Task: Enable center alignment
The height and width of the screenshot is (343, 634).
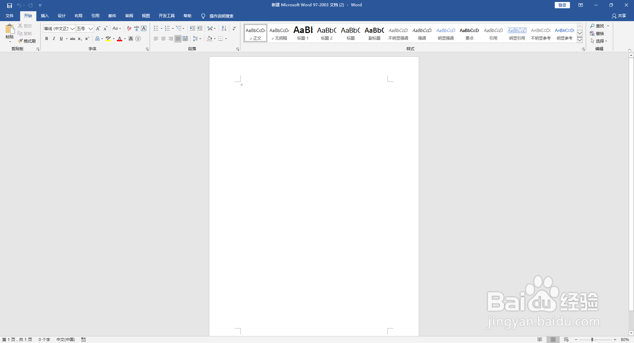Action: coord(163,39)
